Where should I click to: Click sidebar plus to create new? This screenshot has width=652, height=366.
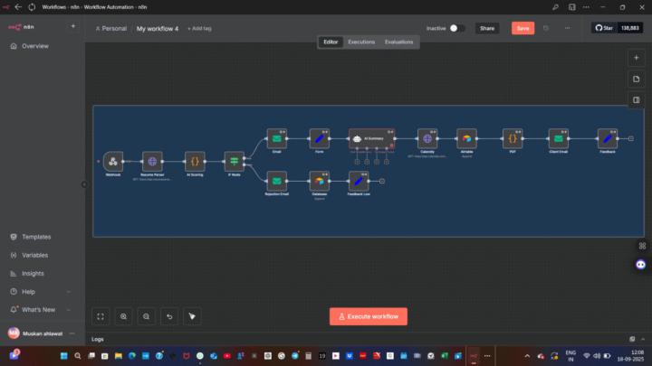tap(73, 26)
